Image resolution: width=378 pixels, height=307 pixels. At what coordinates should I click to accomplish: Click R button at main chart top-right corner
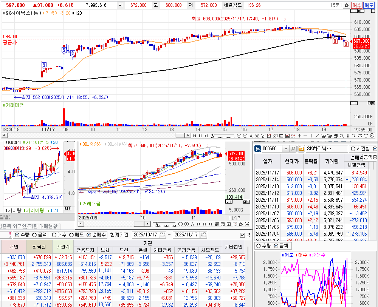point(359,11)
